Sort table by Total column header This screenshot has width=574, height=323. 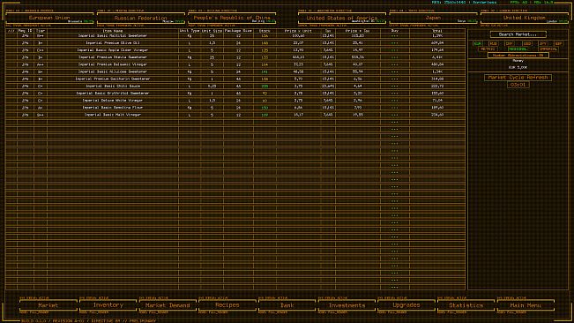[437, 31]
